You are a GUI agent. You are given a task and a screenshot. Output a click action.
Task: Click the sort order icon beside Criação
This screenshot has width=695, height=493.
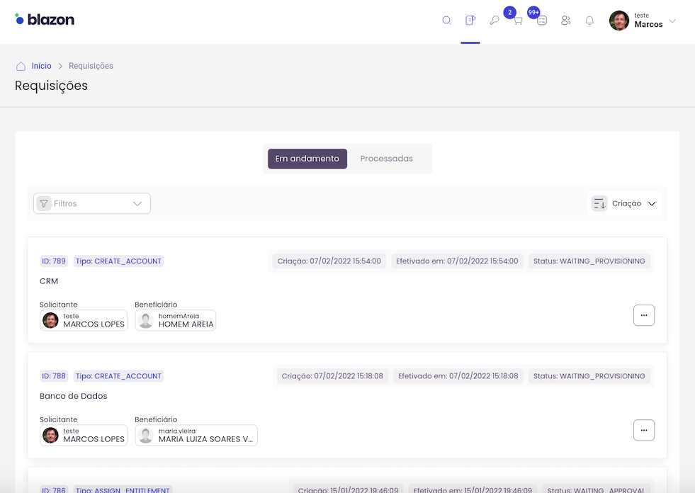tap(599, 204)
